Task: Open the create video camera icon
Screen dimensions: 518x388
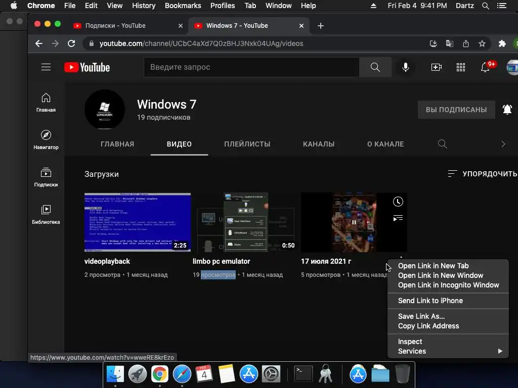Action: point(437,67)
